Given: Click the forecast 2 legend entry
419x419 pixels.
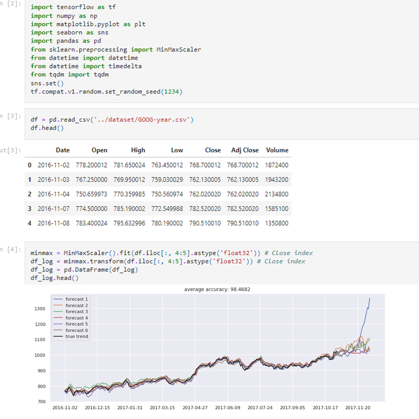Looking at the screenshot, I should click(x=71, y=305).
